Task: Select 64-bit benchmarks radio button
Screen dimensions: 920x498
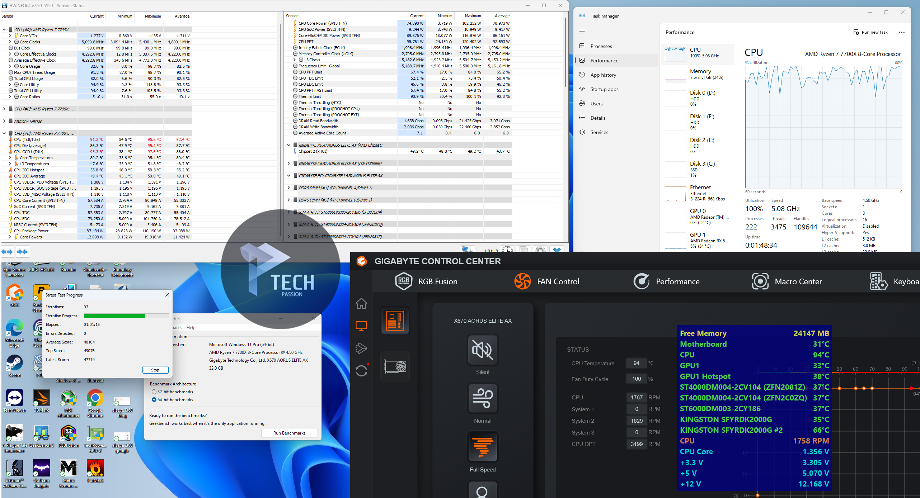Action: 154,400
